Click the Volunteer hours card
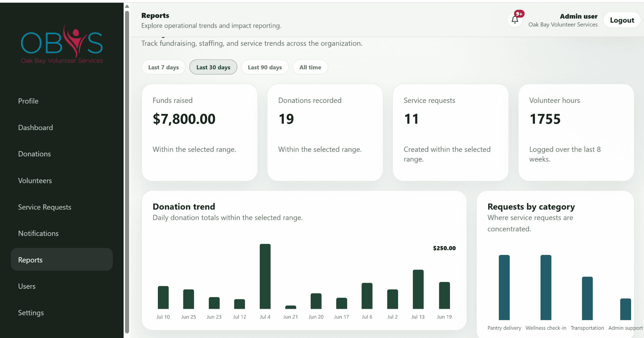The image size is (644, 338). tap(576, 132)
